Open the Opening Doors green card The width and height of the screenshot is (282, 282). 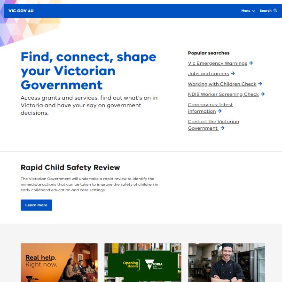pos(143,262)
